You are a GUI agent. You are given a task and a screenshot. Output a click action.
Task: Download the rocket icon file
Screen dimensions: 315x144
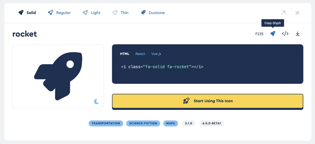pos(298,34)
